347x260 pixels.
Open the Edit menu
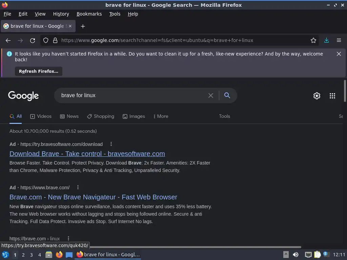tap(23, 14)
